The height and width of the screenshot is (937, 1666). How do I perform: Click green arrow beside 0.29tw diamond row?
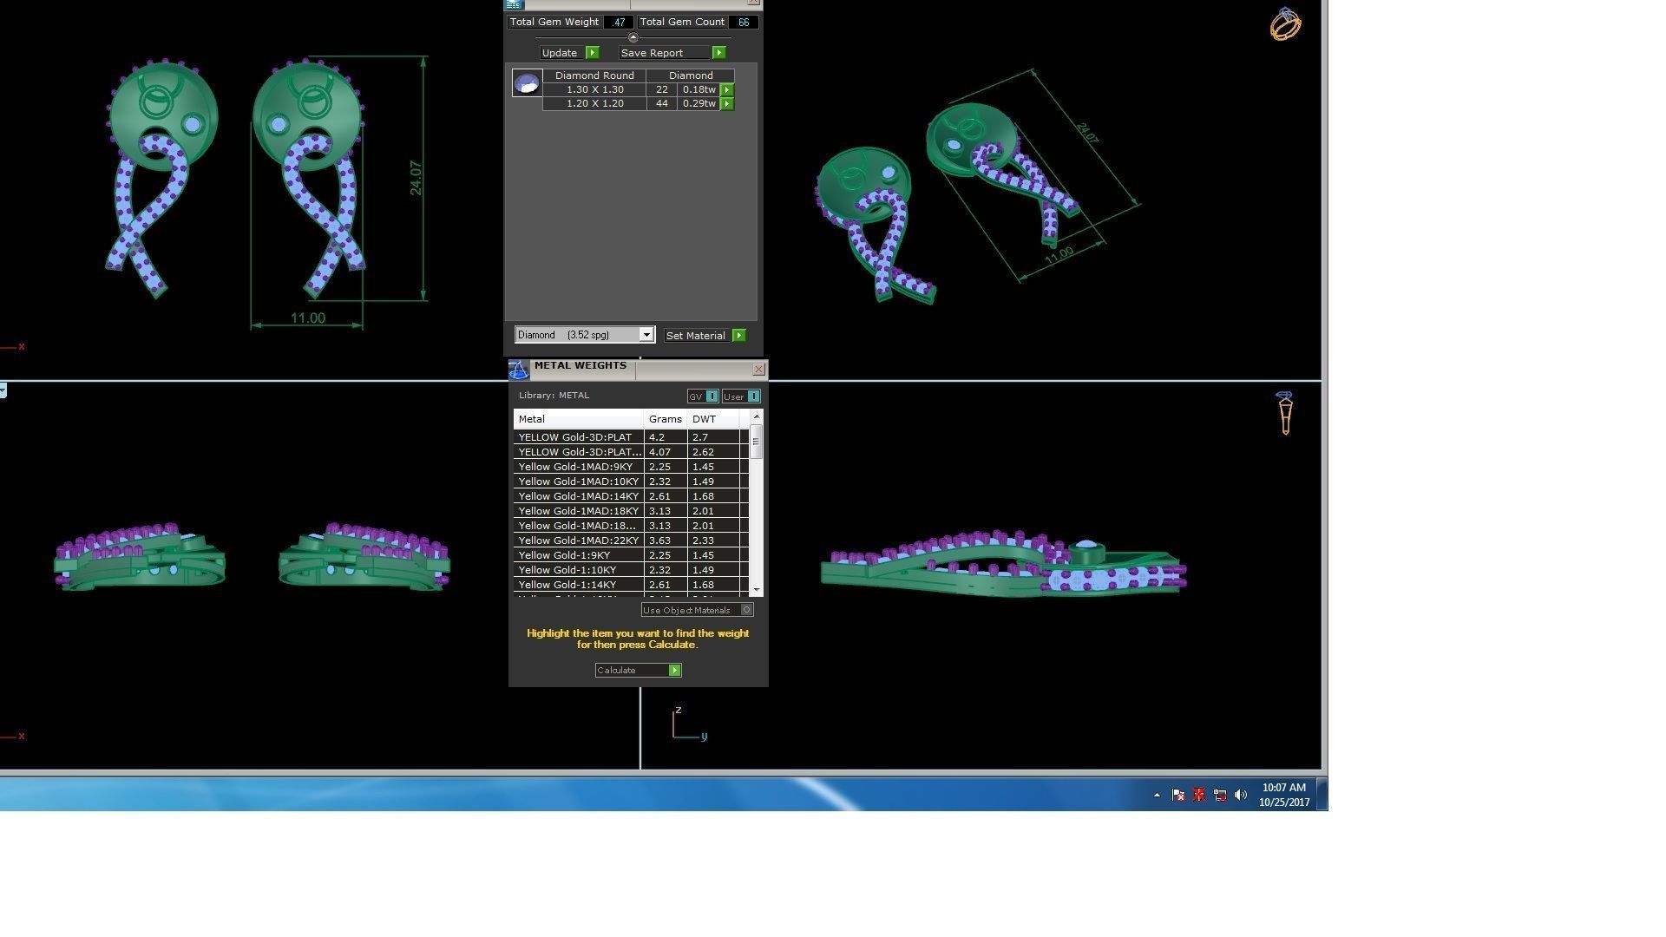[727, 104]
